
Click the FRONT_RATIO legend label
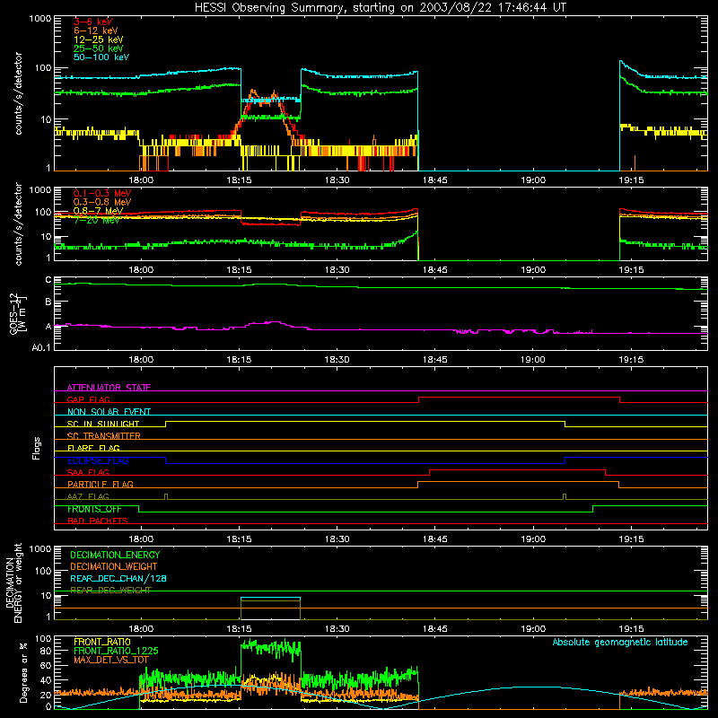tap(102, 642)
